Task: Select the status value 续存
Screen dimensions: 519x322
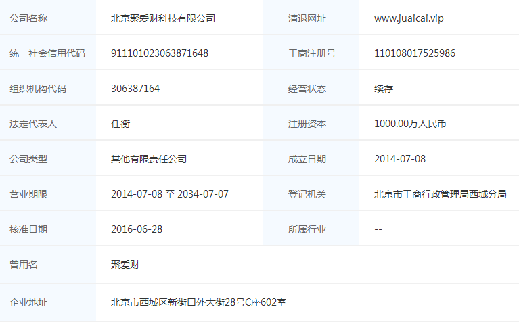Action: pyautogui.click(x=384, y=89)
